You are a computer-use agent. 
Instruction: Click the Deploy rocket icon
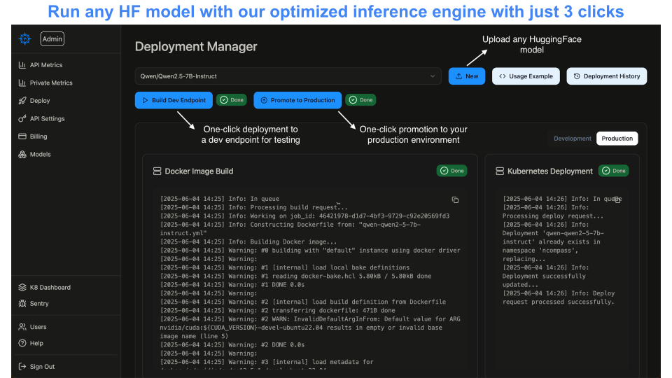22,101
